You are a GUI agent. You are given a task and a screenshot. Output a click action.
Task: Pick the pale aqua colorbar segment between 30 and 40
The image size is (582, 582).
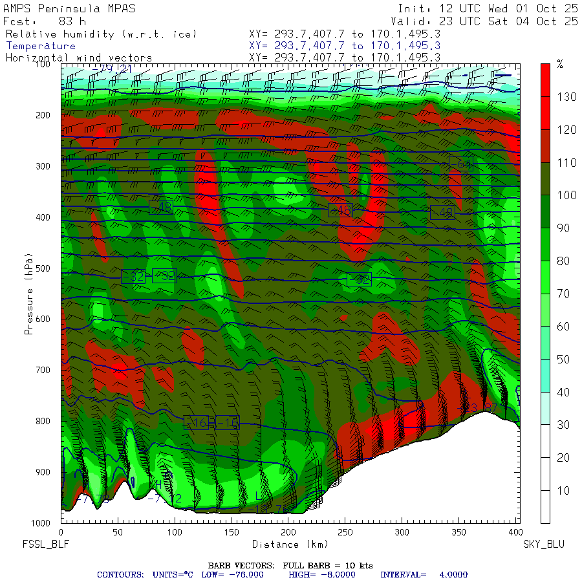(545, 408)
